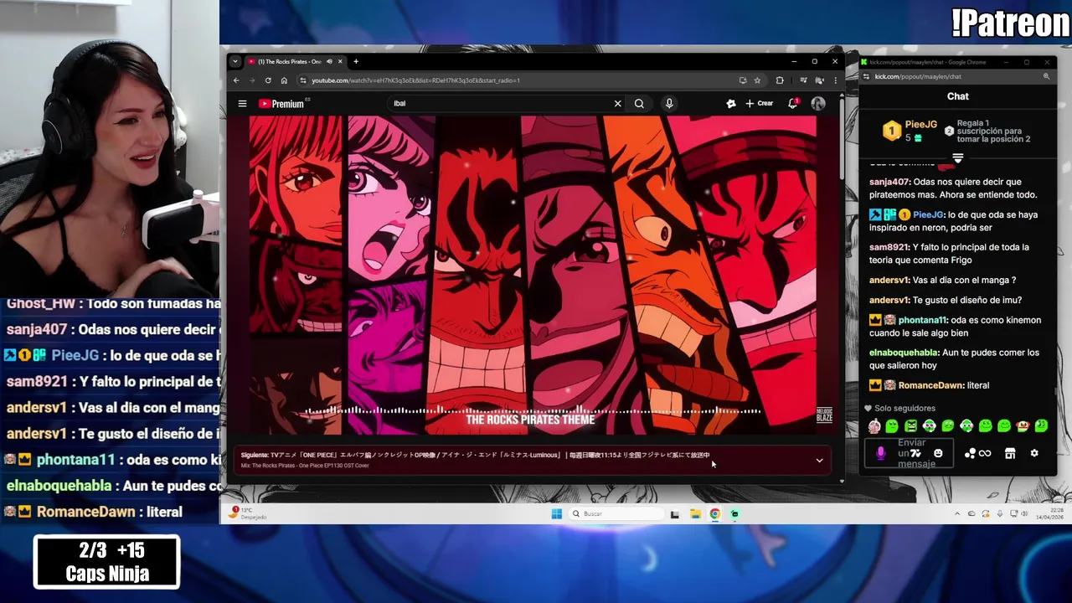
Task: Bookmark this page with the star icon
Action: [757, 80]
